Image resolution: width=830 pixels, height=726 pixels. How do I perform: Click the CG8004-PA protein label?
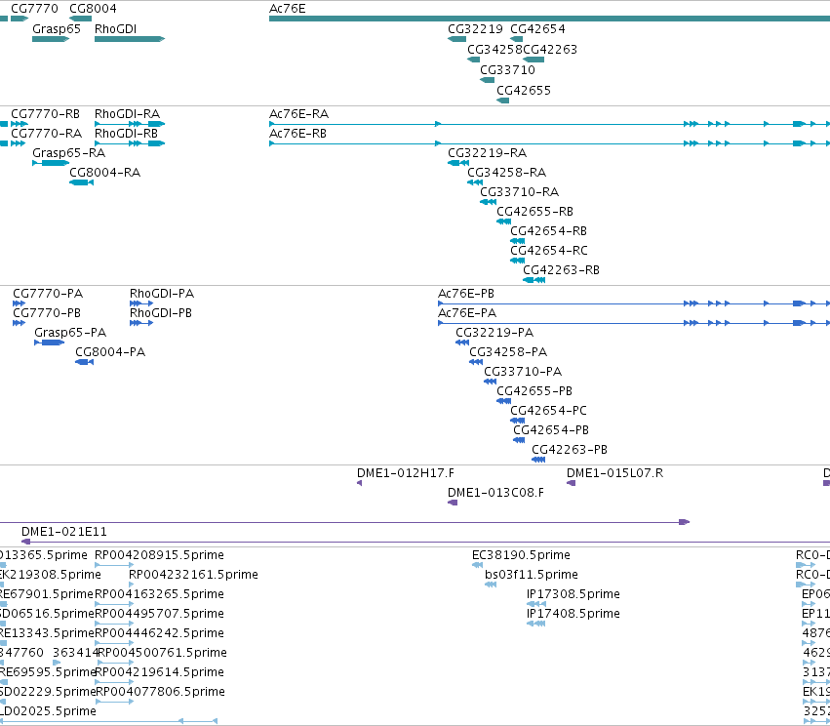(x=110, y=352)
